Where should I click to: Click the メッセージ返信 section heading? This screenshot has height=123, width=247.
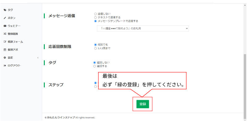coord(62,16)
